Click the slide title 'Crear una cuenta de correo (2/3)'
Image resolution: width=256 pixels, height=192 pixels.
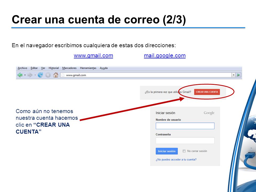(99, 19)
